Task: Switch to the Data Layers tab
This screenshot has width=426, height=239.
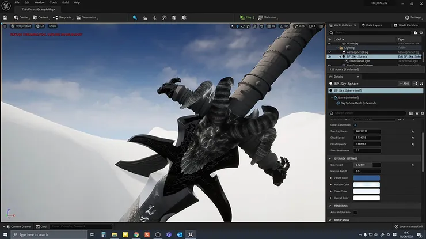Action: click(372, 25)
